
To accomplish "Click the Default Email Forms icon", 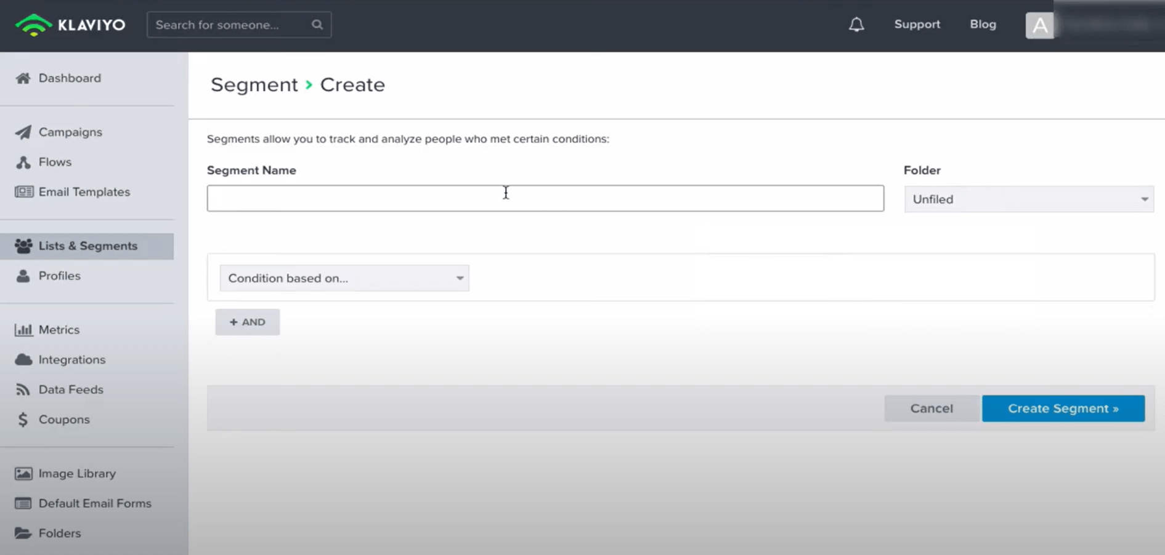I will click(x=23, y=503).
